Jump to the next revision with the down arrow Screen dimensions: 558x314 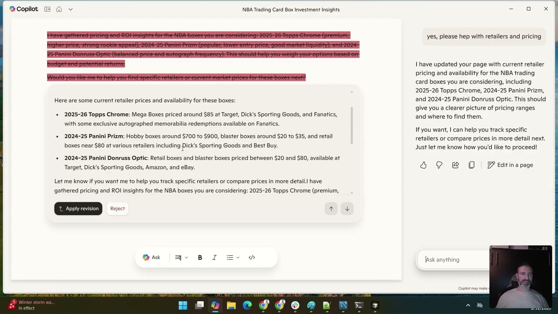tap(347, 208)
